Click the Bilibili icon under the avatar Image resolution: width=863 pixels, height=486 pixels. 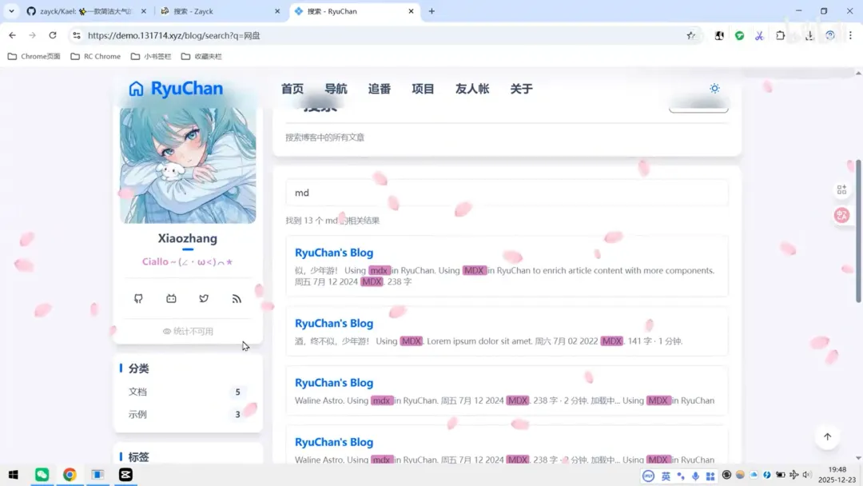tap(171, 298)
